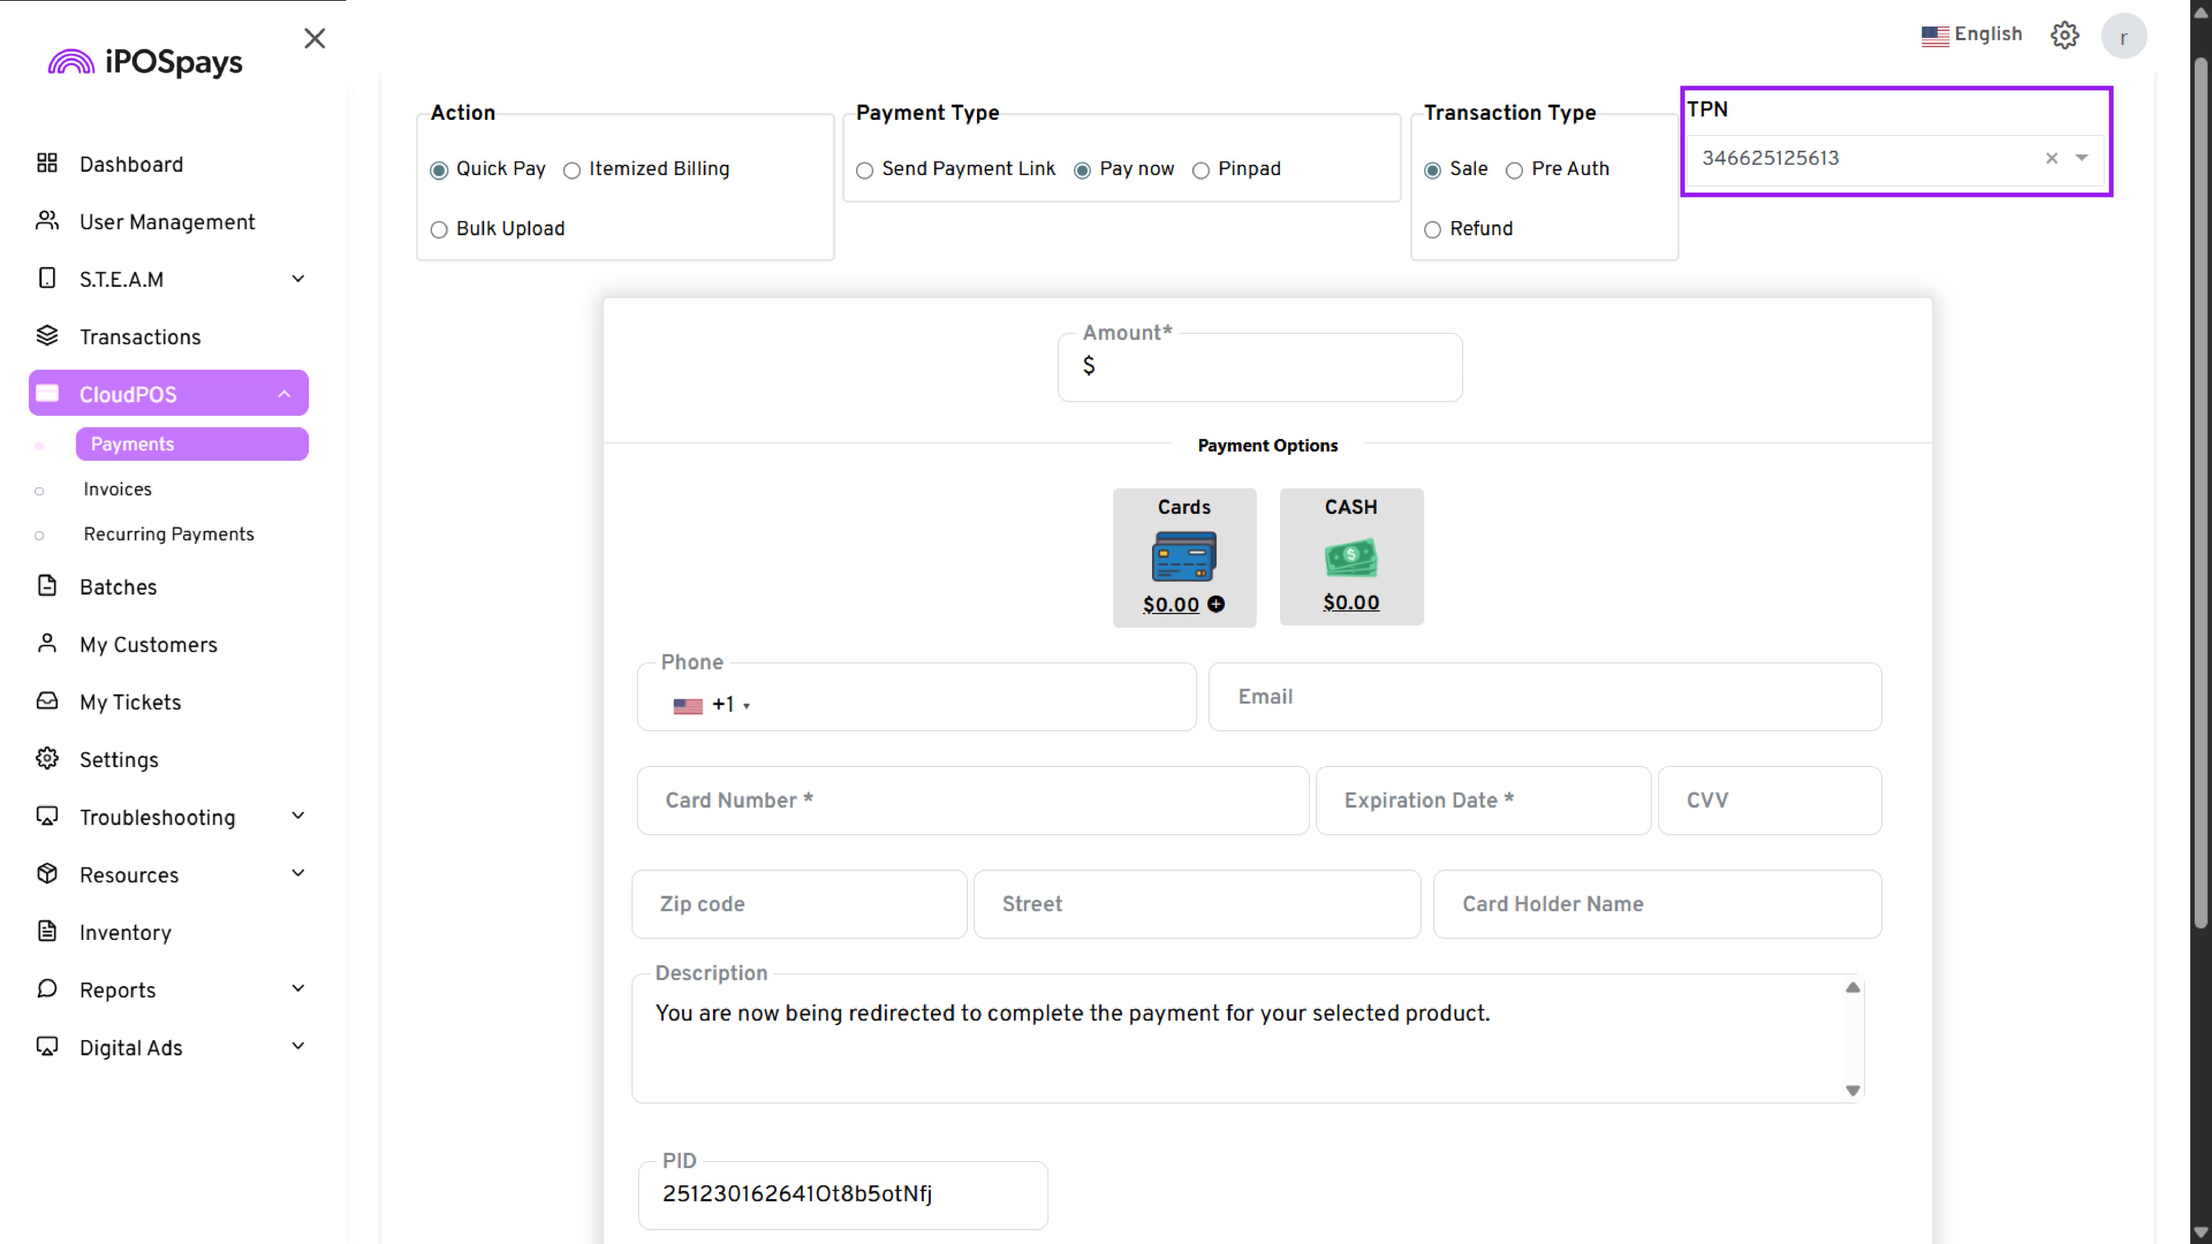Viewport: 2212px width, 1244px height.
Task: Click the Cards payment option icon
Action: pyautogui.click(x=1183, y=555)
